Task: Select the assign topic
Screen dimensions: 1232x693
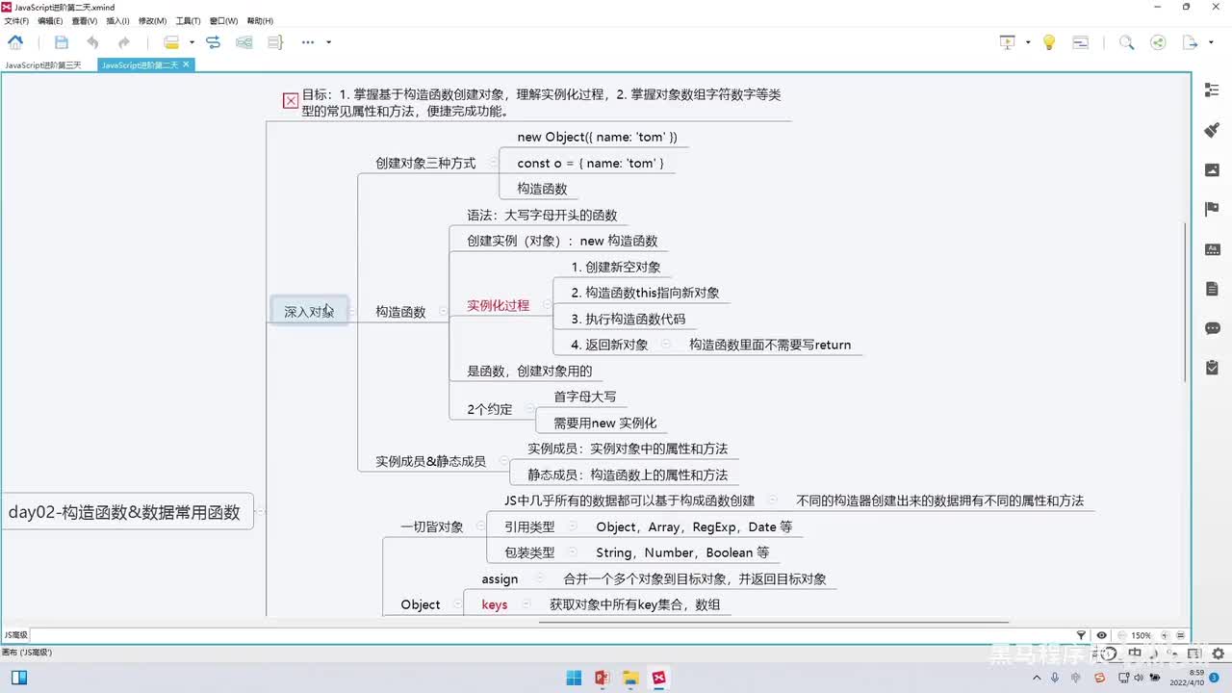Action: click(x=500, y=578)
